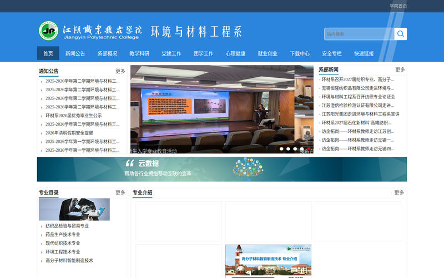Click 更多 next to 系部新闻
Viewport: 444px width, 278px height.
pos(400,69)
